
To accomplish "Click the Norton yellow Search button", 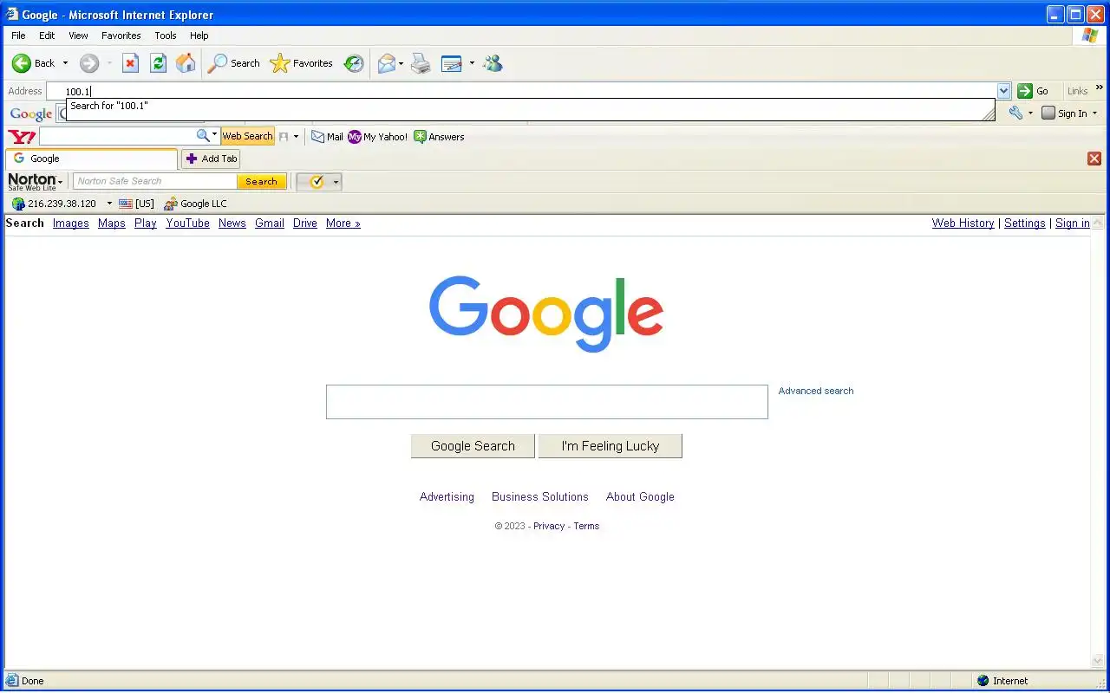I will coord(261,182).
